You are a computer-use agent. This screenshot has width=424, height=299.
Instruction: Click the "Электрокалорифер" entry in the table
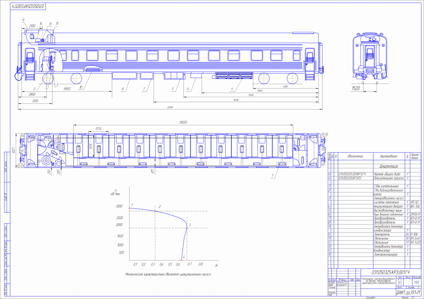tap(385, 254)
